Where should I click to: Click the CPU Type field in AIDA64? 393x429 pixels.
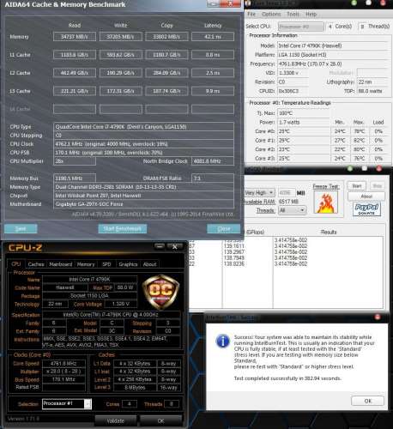pos(143,127)
